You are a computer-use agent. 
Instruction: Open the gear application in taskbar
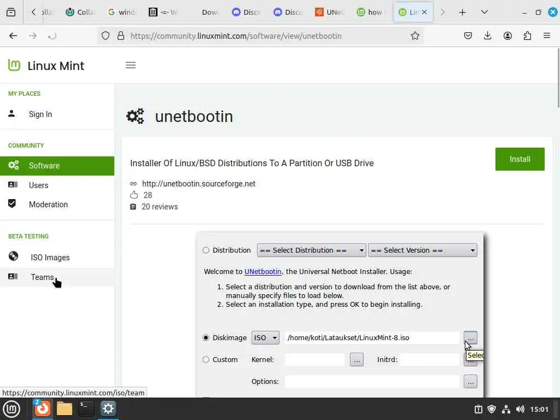(x=108, y=409)
